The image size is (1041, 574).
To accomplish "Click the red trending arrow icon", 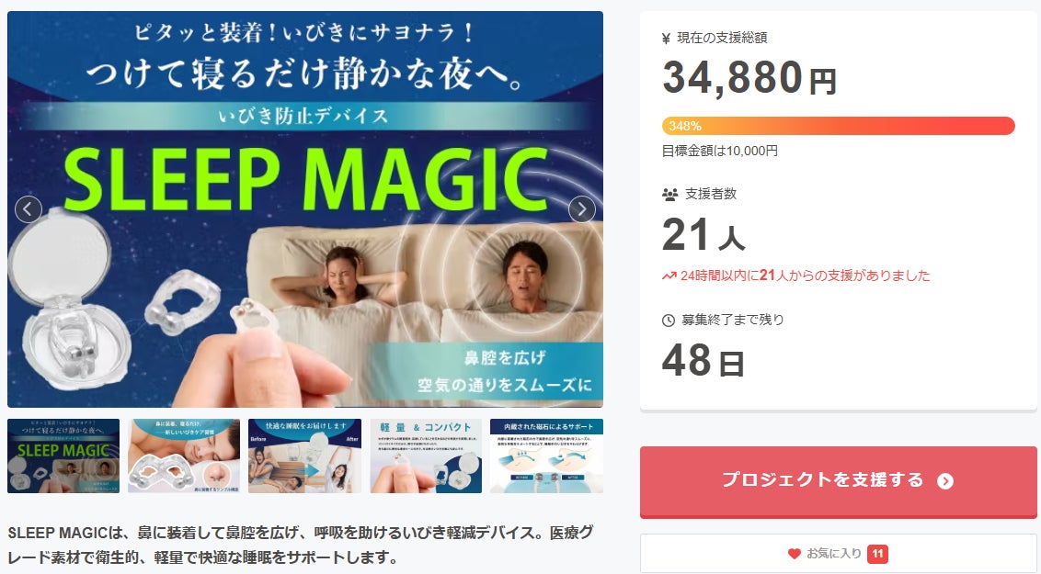I will (669, 276).
